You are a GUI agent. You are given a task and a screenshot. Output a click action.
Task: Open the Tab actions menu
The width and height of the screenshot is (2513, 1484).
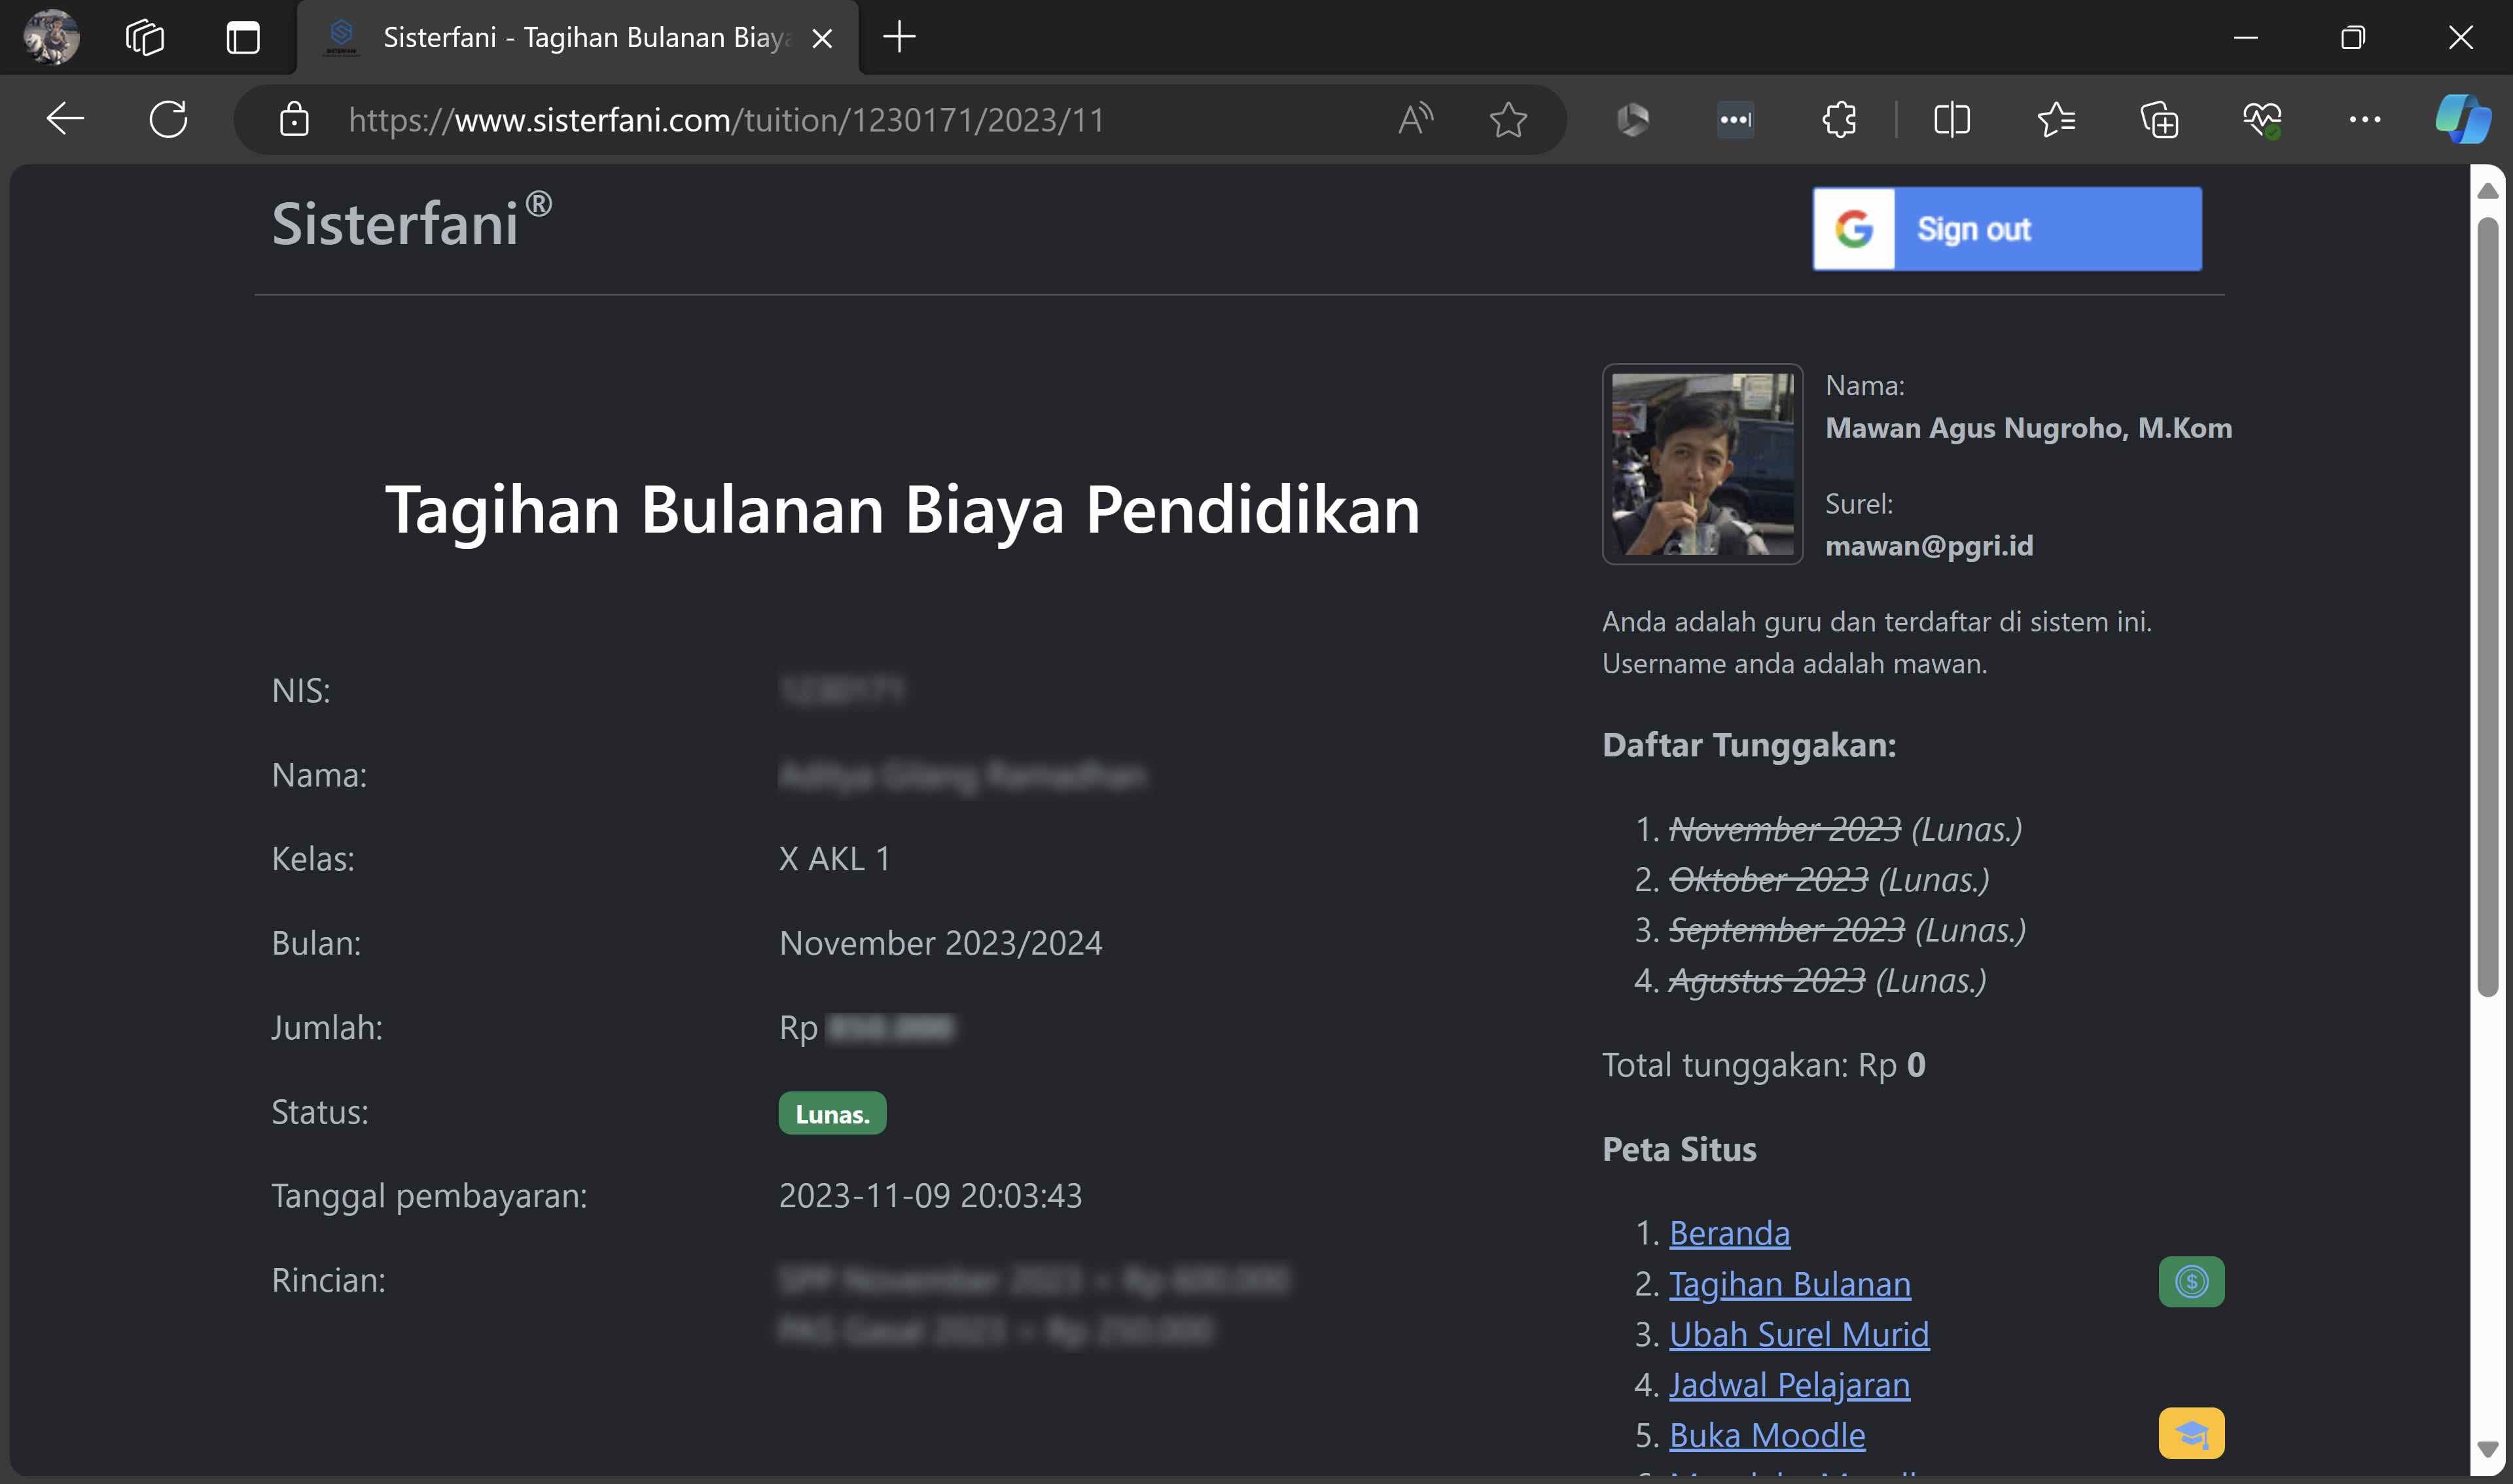[243, 38]
